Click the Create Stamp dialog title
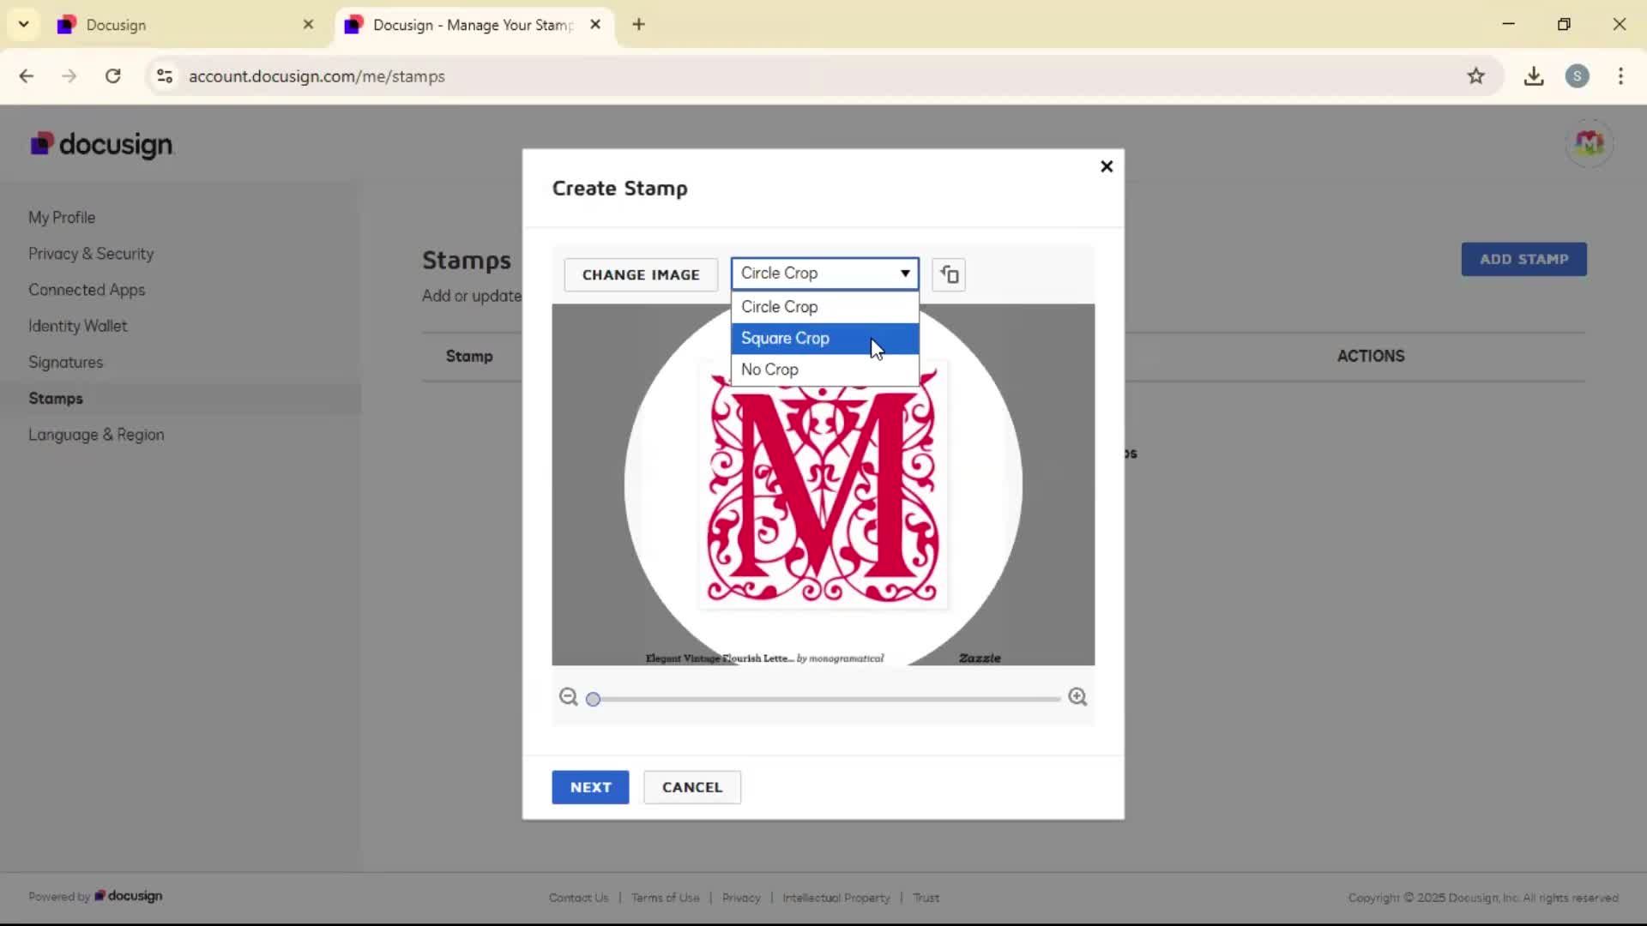This screenshot has width=1647, height=926. [619, 189]
